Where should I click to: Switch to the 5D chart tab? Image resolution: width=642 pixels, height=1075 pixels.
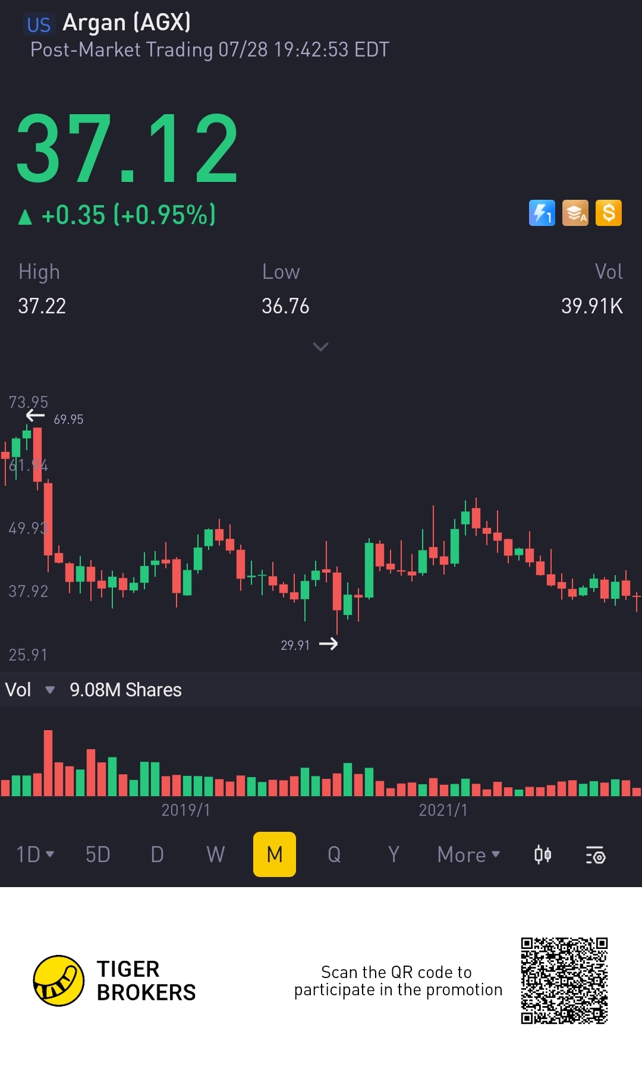[98, 854]
